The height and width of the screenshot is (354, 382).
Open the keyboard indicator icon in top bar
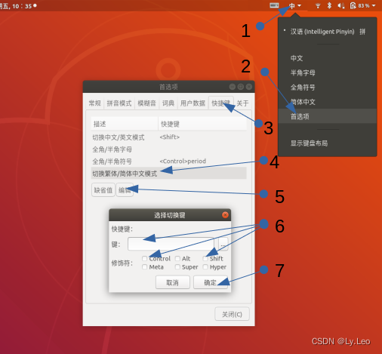click(274, 5)
